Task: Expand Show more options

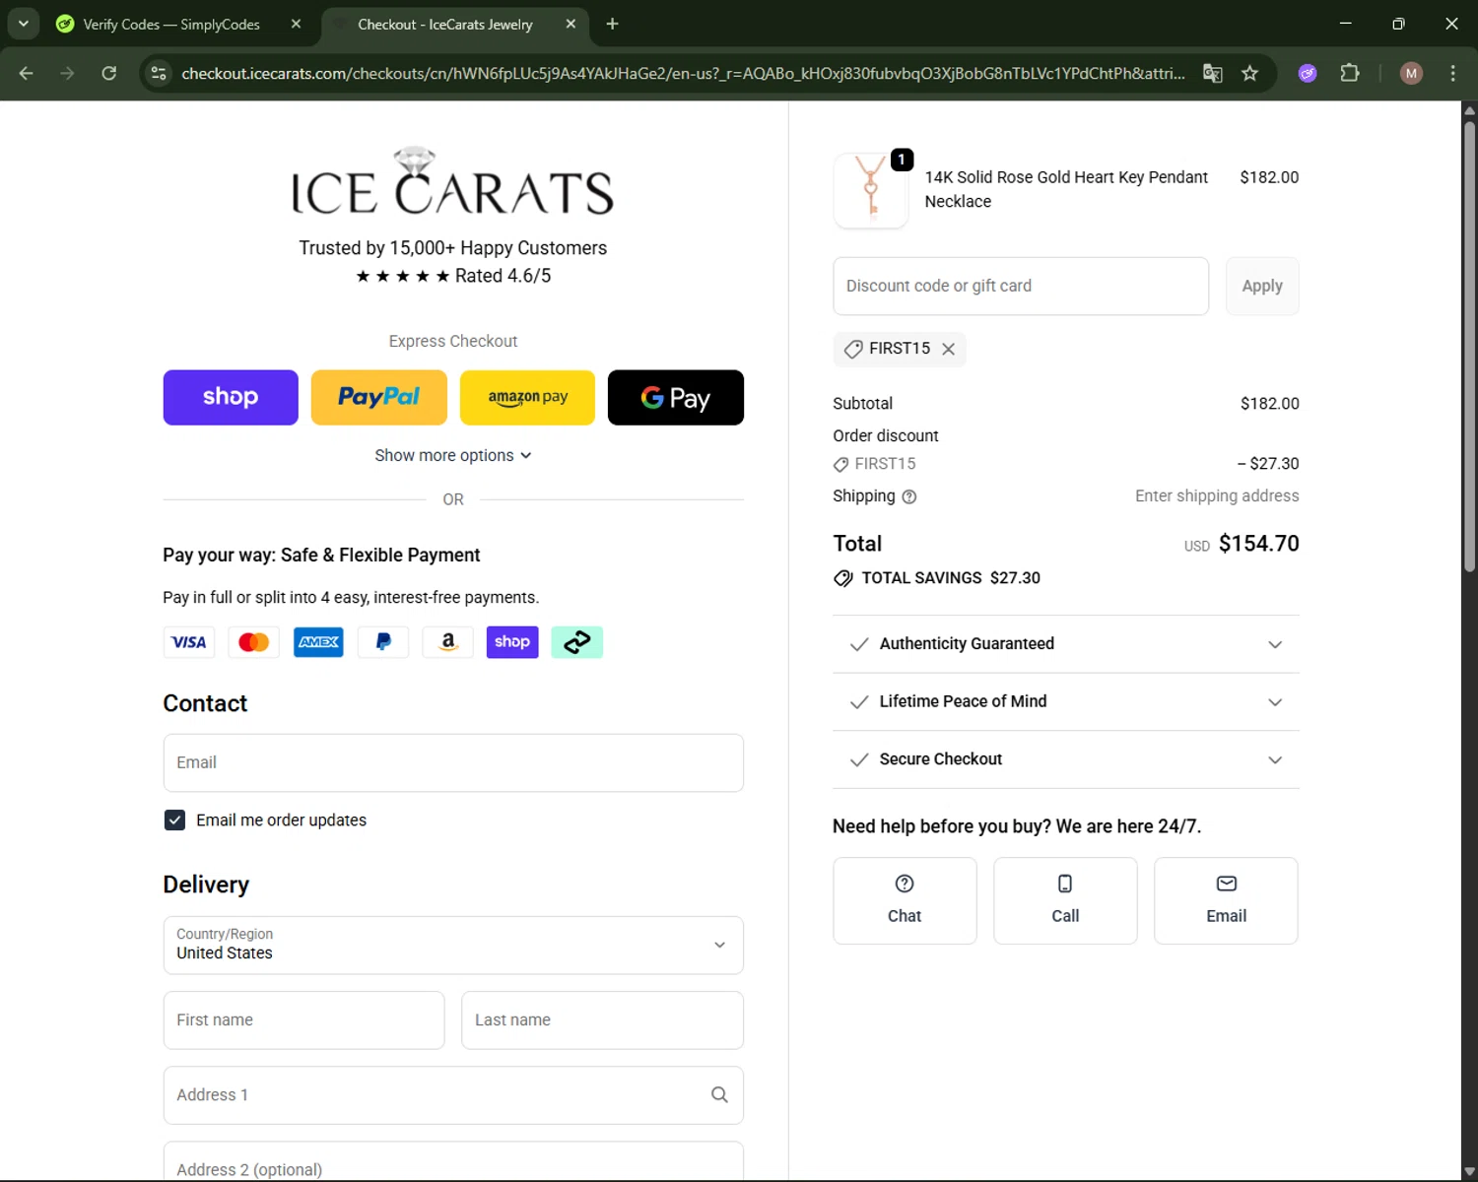Action: (x=453, y=455)
